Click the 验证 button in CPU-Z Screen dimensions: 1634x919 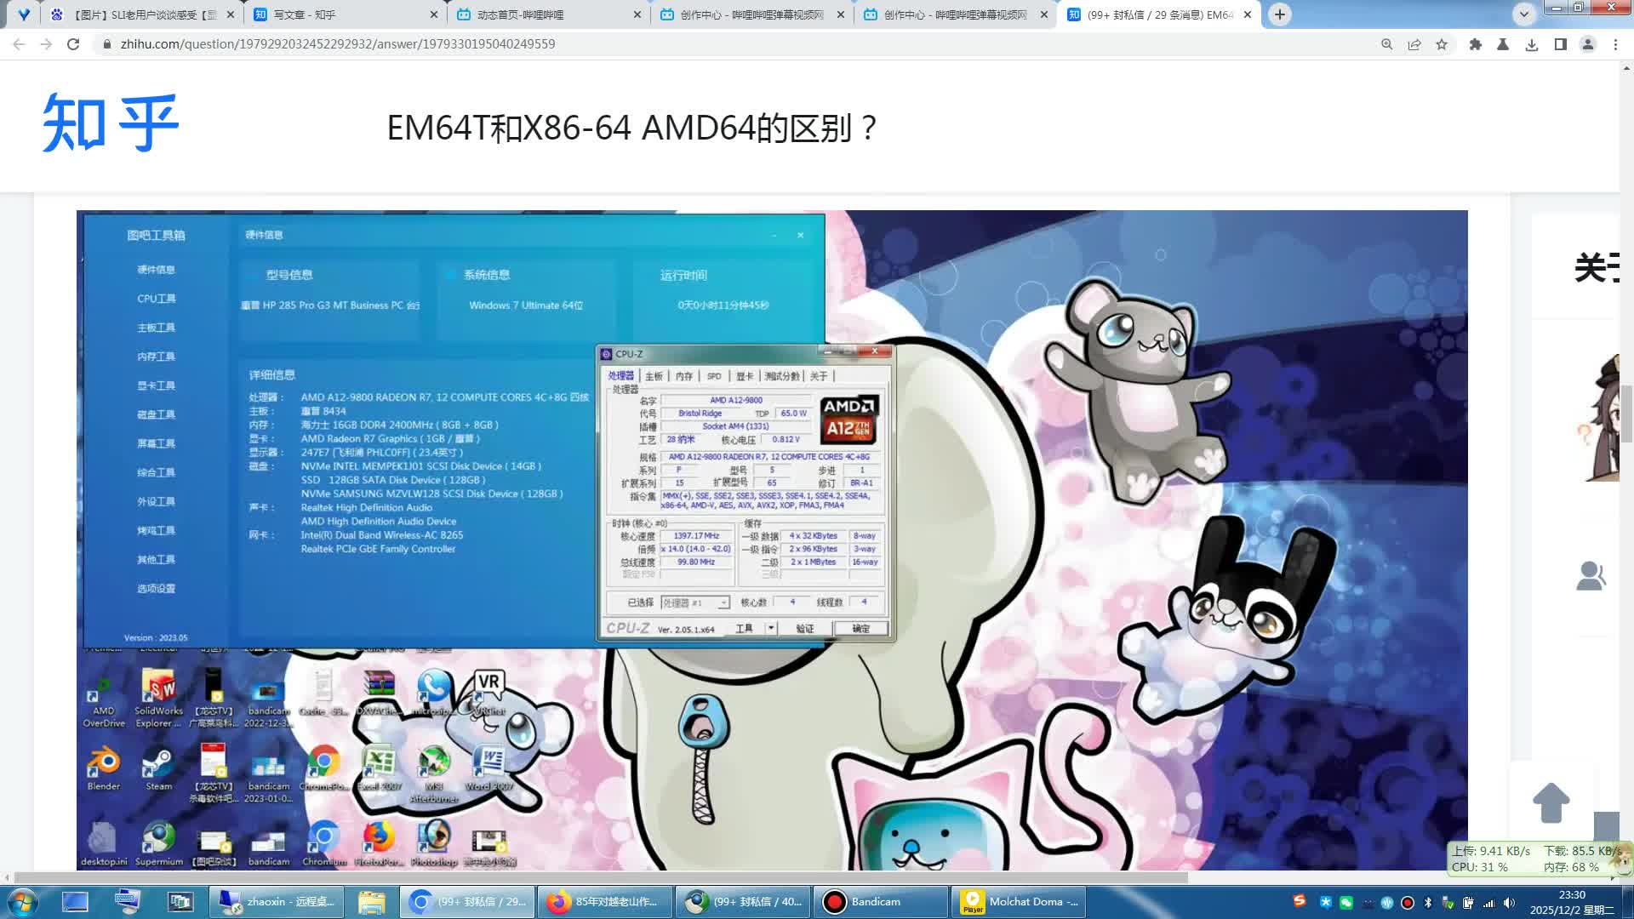(805, 628)
